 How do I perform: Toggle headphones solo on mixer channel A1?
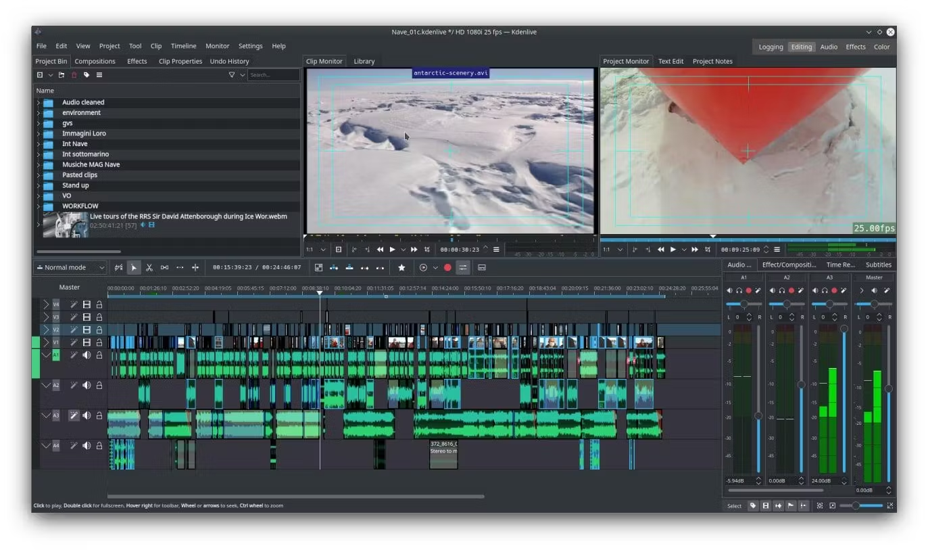tap(739, 291)
